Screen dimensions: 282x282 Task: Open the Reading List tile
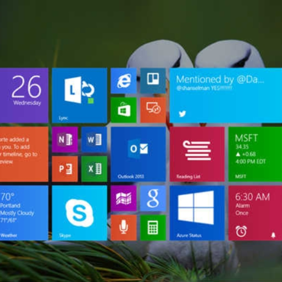point(197,154)
